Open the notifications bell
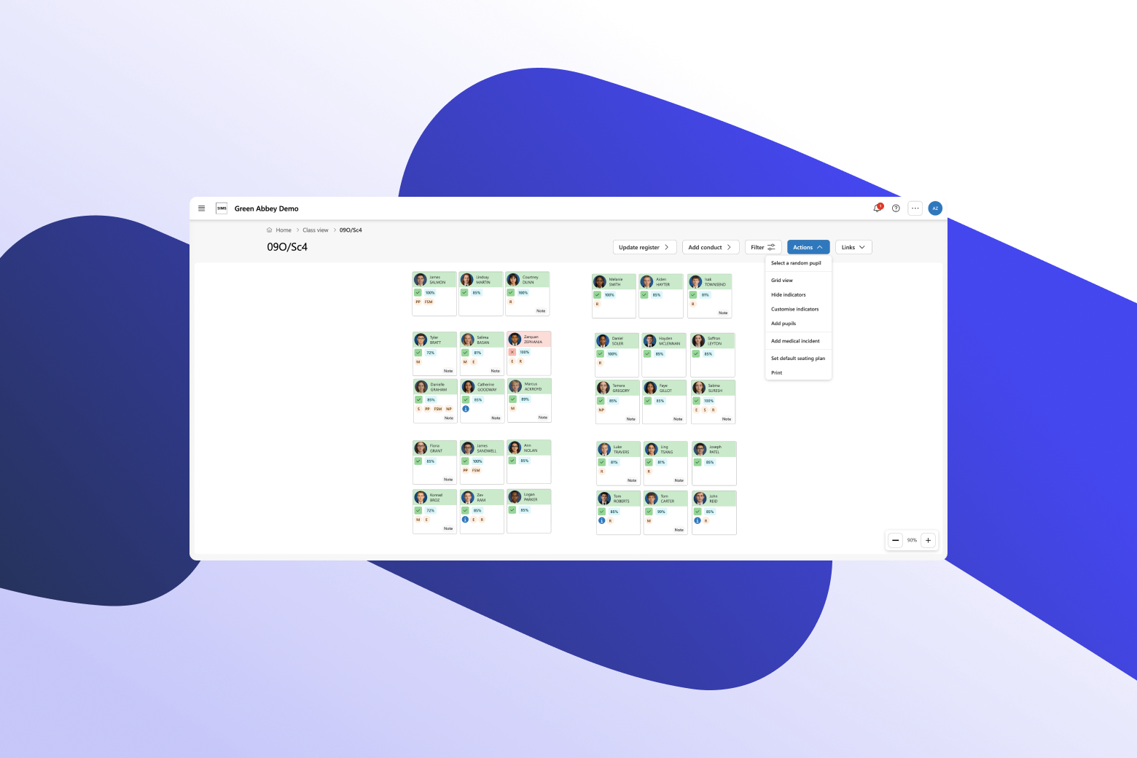 (878, 208)
